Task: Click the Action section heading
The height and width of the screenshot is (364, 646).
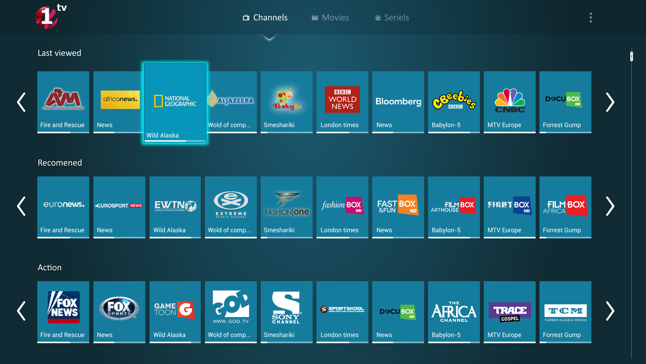Action: [50, 267]
